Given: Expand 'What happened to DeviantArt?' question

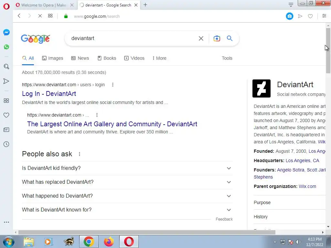Looking at the screenshot, I should (x=127, y=196).
